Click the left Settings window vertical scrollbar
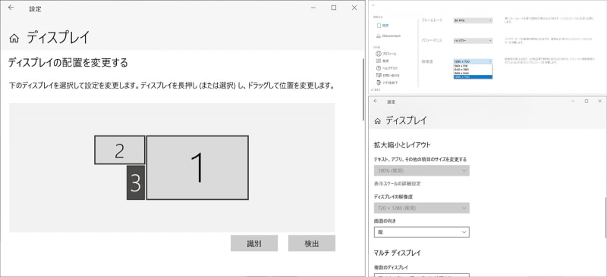607x277 pixels. point(363,89)
